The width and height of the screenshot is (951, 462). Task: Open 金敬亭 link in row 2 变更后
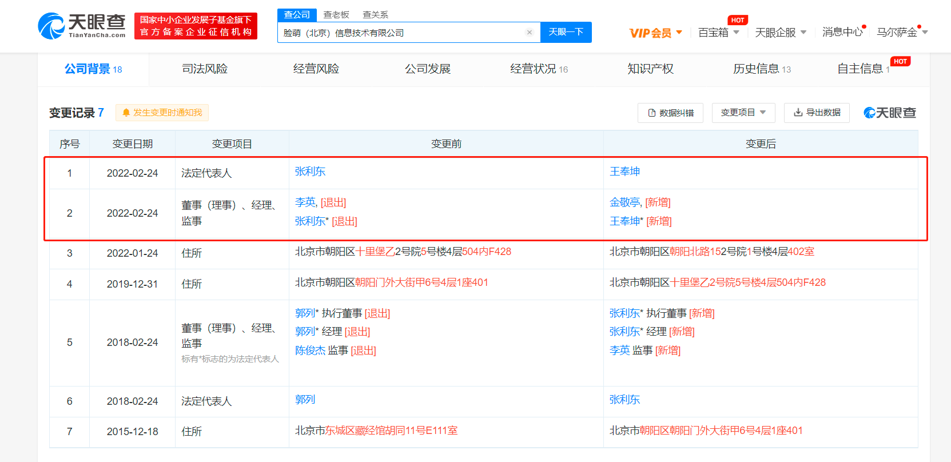[x=624, y=202]
